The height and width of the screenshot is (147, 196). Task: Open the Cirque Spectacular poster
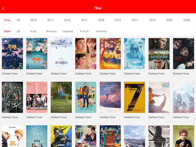(x=110, y=136)
